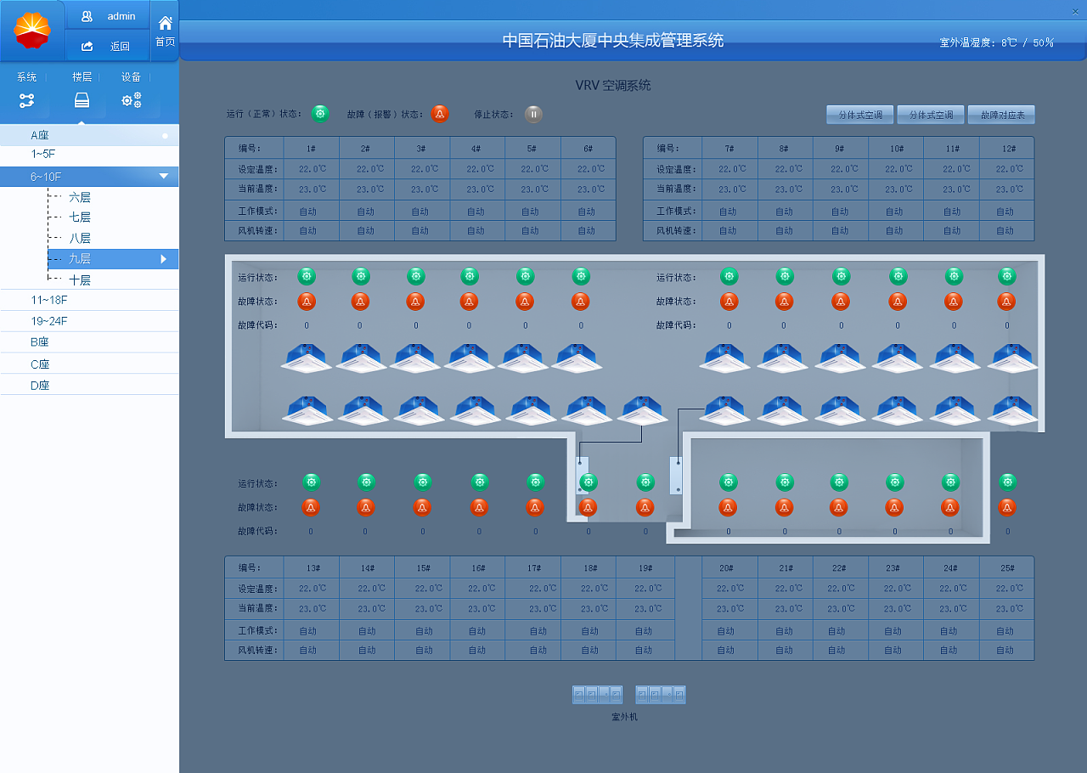The height and width of the screenshot is (773, 1087).
Task: Click the 工作模式 cell for unit 17#
Action: coord(533,631)
